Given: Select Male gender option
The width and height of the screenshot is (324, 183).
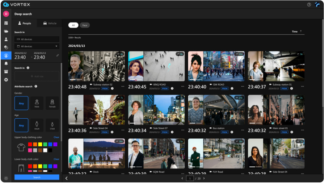Looking at the screenshot, I should click(x=37, y=103).
